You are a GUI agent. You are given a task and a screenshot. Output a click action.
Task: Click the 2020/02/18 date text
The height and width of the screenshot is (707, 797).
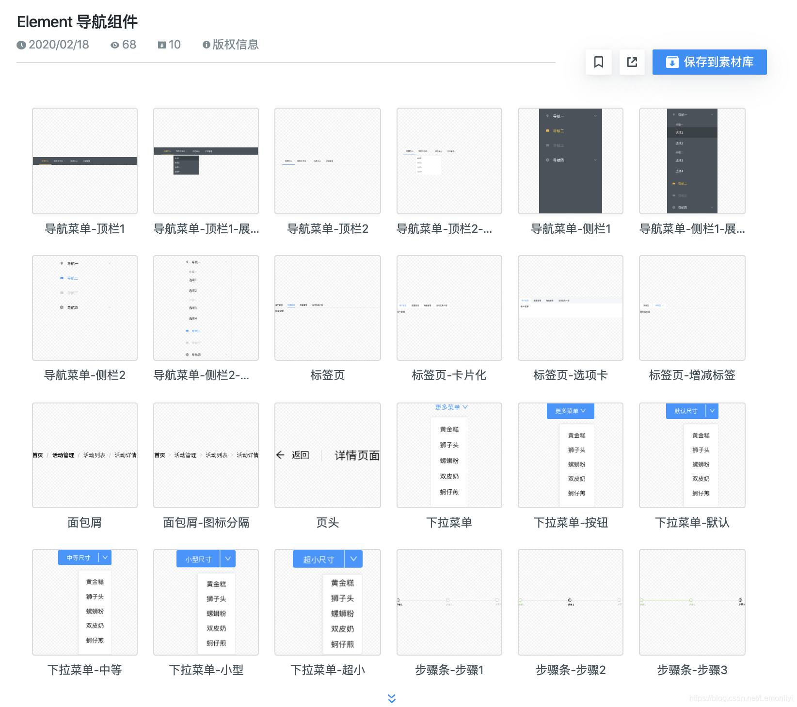pyautogui.click(x=59, y=45)
